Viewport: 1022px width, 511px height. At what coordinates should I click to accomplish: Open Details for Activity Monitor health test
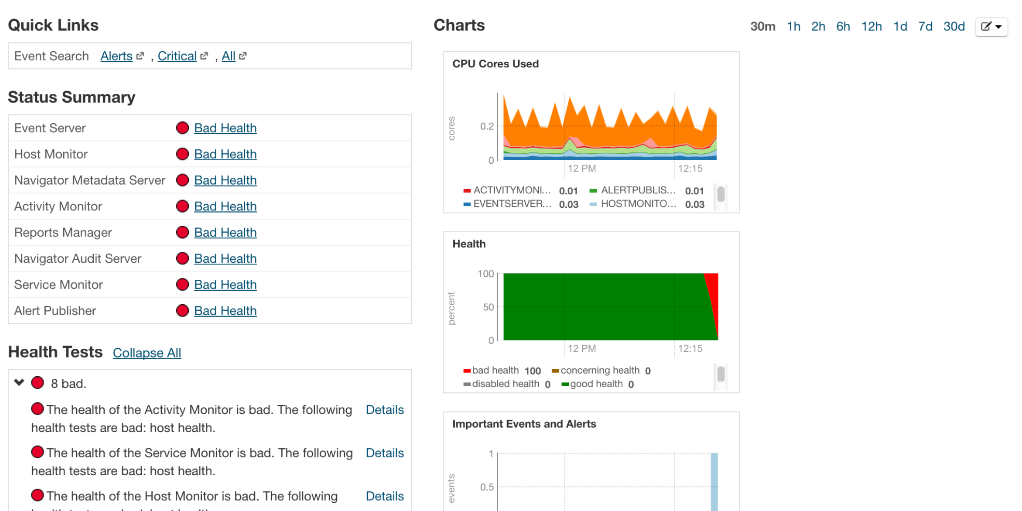pyautogui.click(x=384, y=410)
